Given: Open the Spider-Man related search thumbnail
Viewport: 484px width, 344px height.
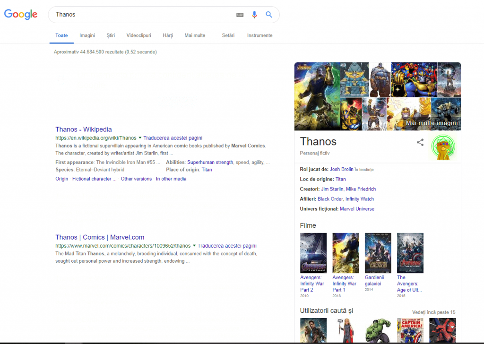Looking at the screenshot, I should (x=442, y=330).
